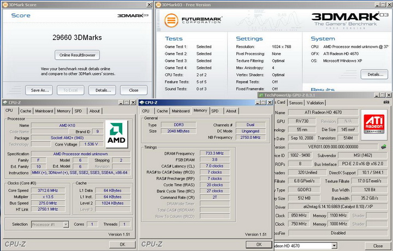Open Online ResultBrowser

[77, 55]
